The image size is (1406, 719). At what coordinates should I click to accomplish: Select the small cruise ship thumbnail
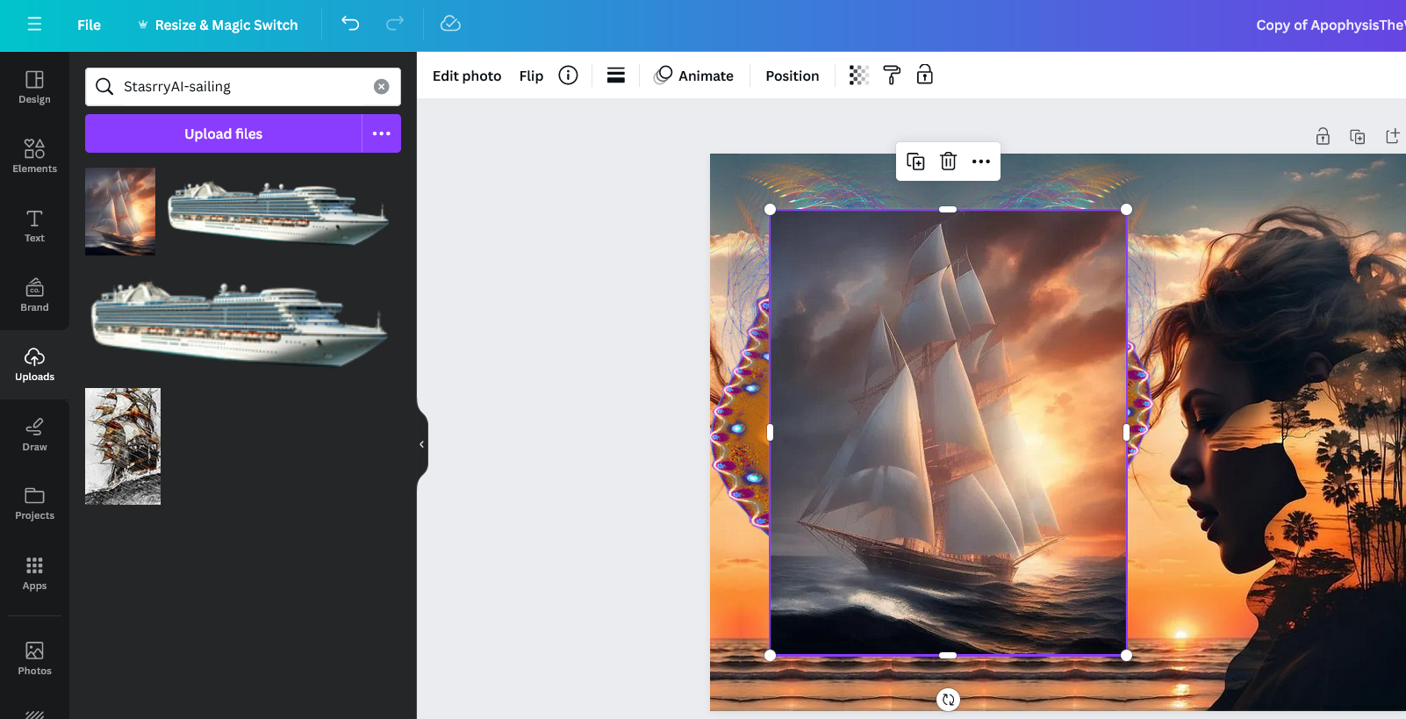(x=277, y=212)
